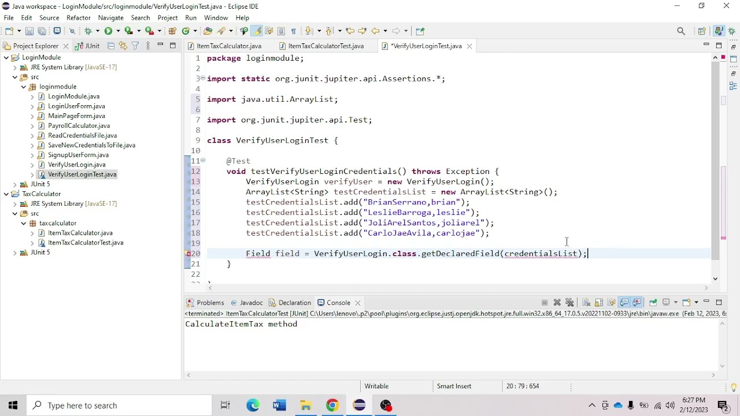The image size is (740, 416).
Task: Open Microsoft Word from the taskbar
Action: tap(279, 406)
